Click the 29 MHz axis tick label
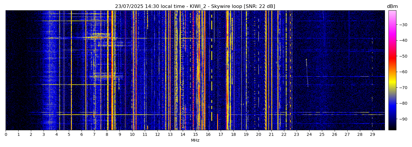Viewport: 412px width, 147px height. (x=372, y=135)
